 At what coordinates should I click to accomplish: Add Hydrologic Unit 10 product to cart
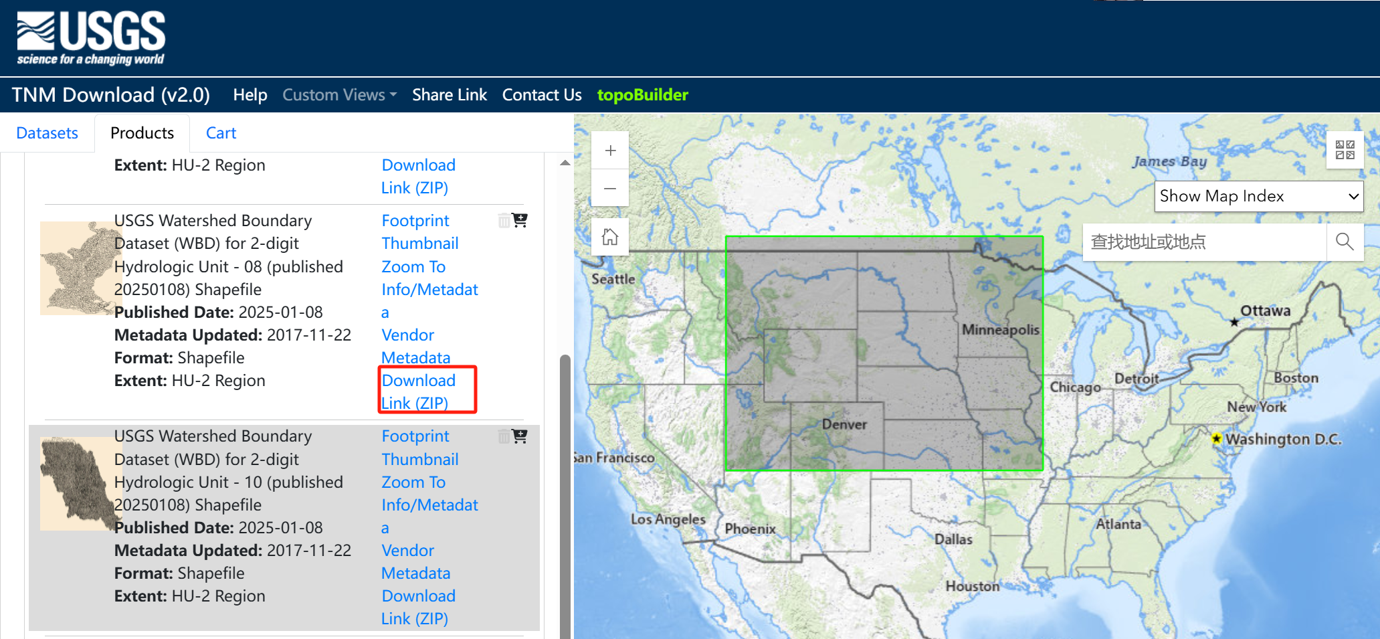(x=520, y=436)
